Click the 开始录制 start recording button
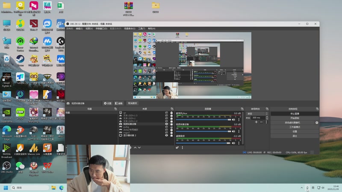 [x=295, y=118]
